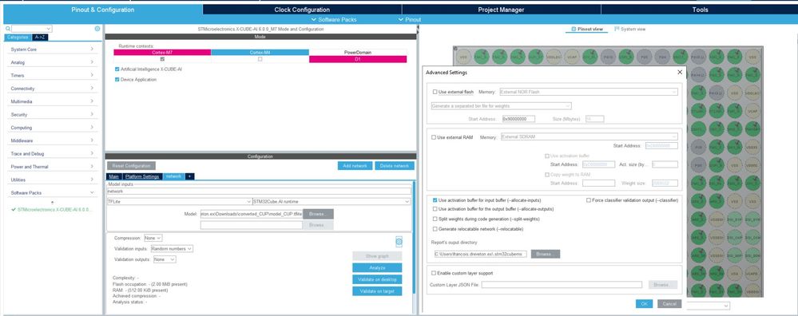Viewport: 798px width, 316px height.
Task: Expand the Middleware category
Action: click(x=52, y=140)
